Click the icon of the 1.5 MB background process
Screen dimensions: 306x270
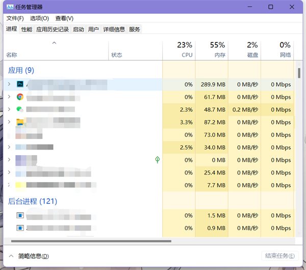(20, 215)
